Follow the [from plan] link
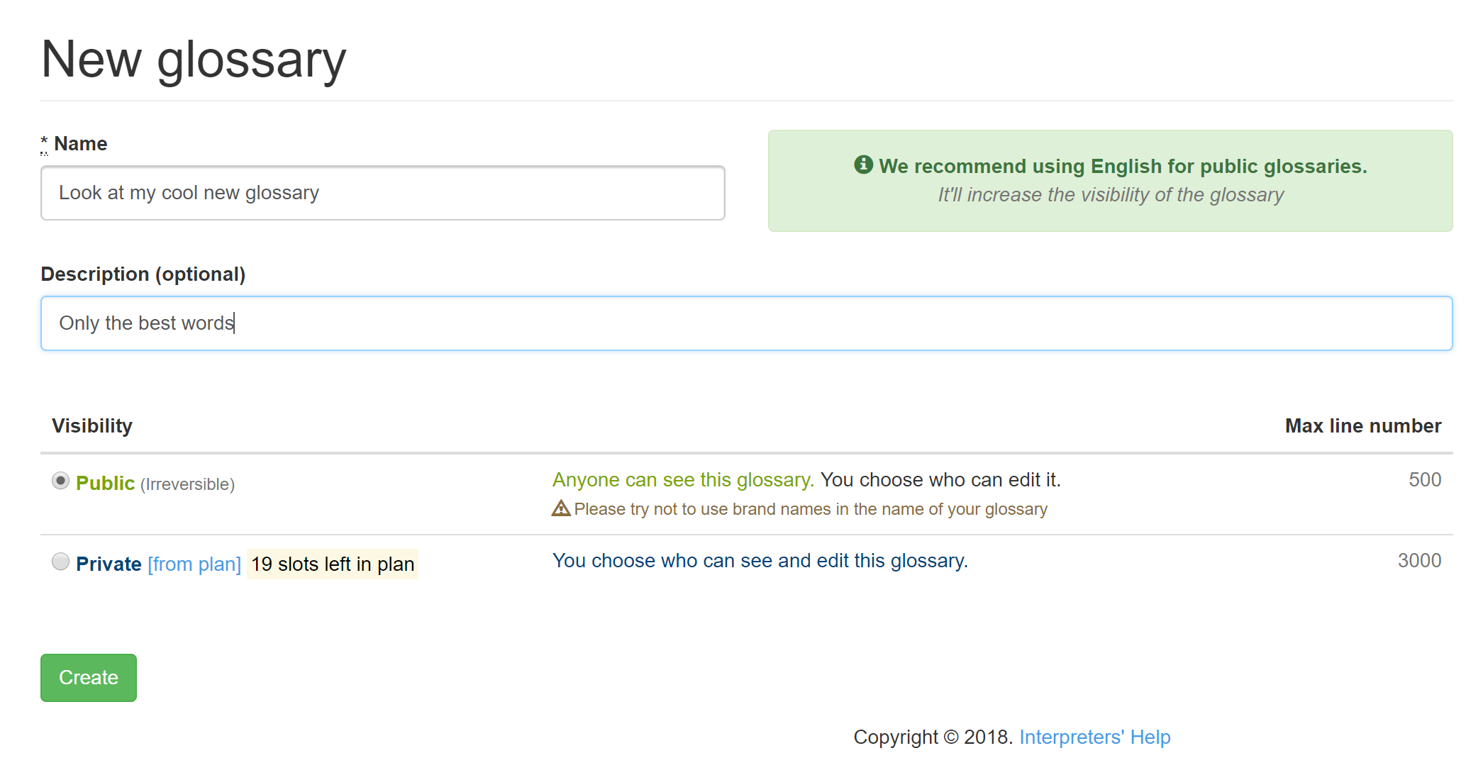The height and width of the screenshot is (758, 1466). pyautogui.click(x=194, y=564)
